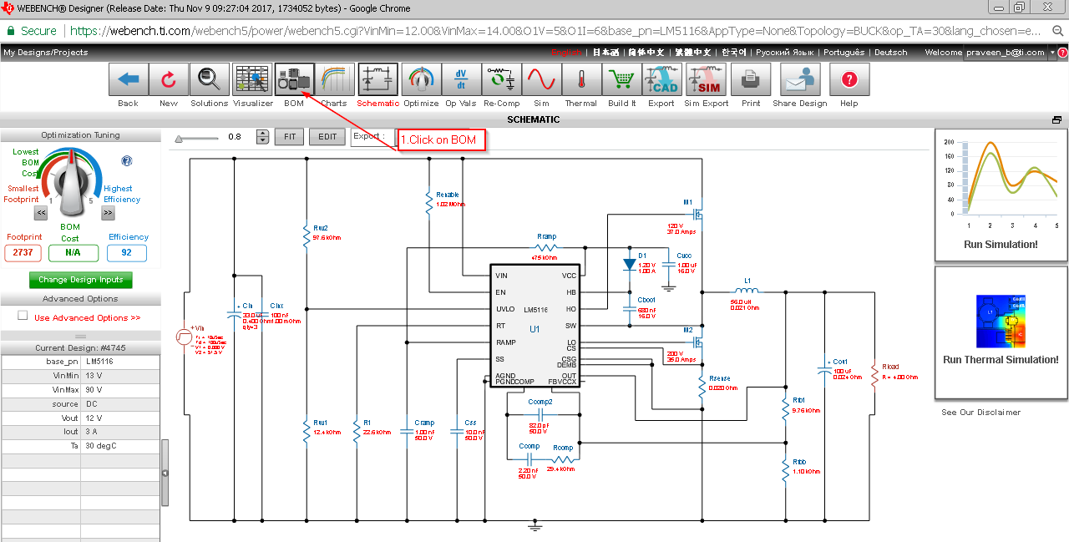Click Use Advanced Options link
The height and width of the screenshot is (542, 1069).
click(87, 317)
